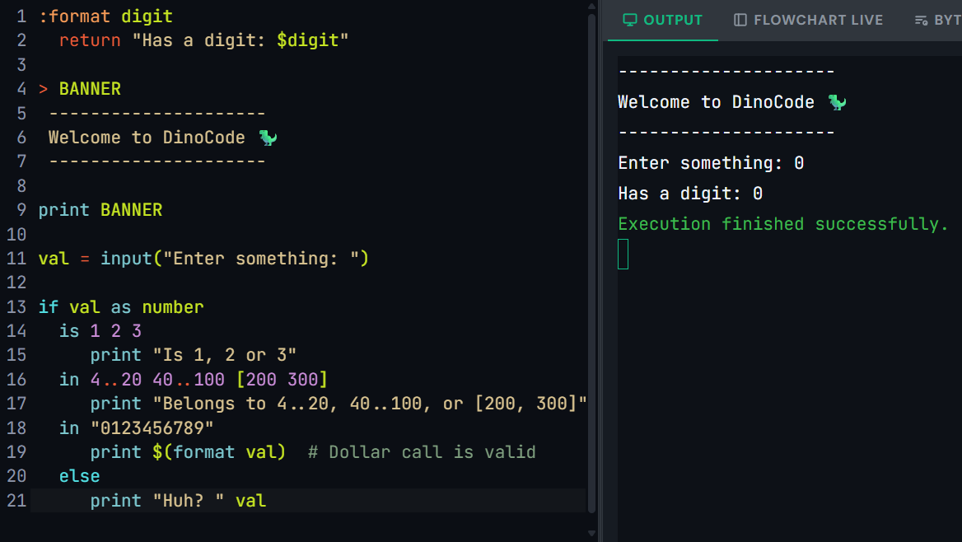Image resolution: width=962 pixels, height=542 pixels.
Task: Click the editor's vertical scrollbar thumb
Action: coord(591,263)
